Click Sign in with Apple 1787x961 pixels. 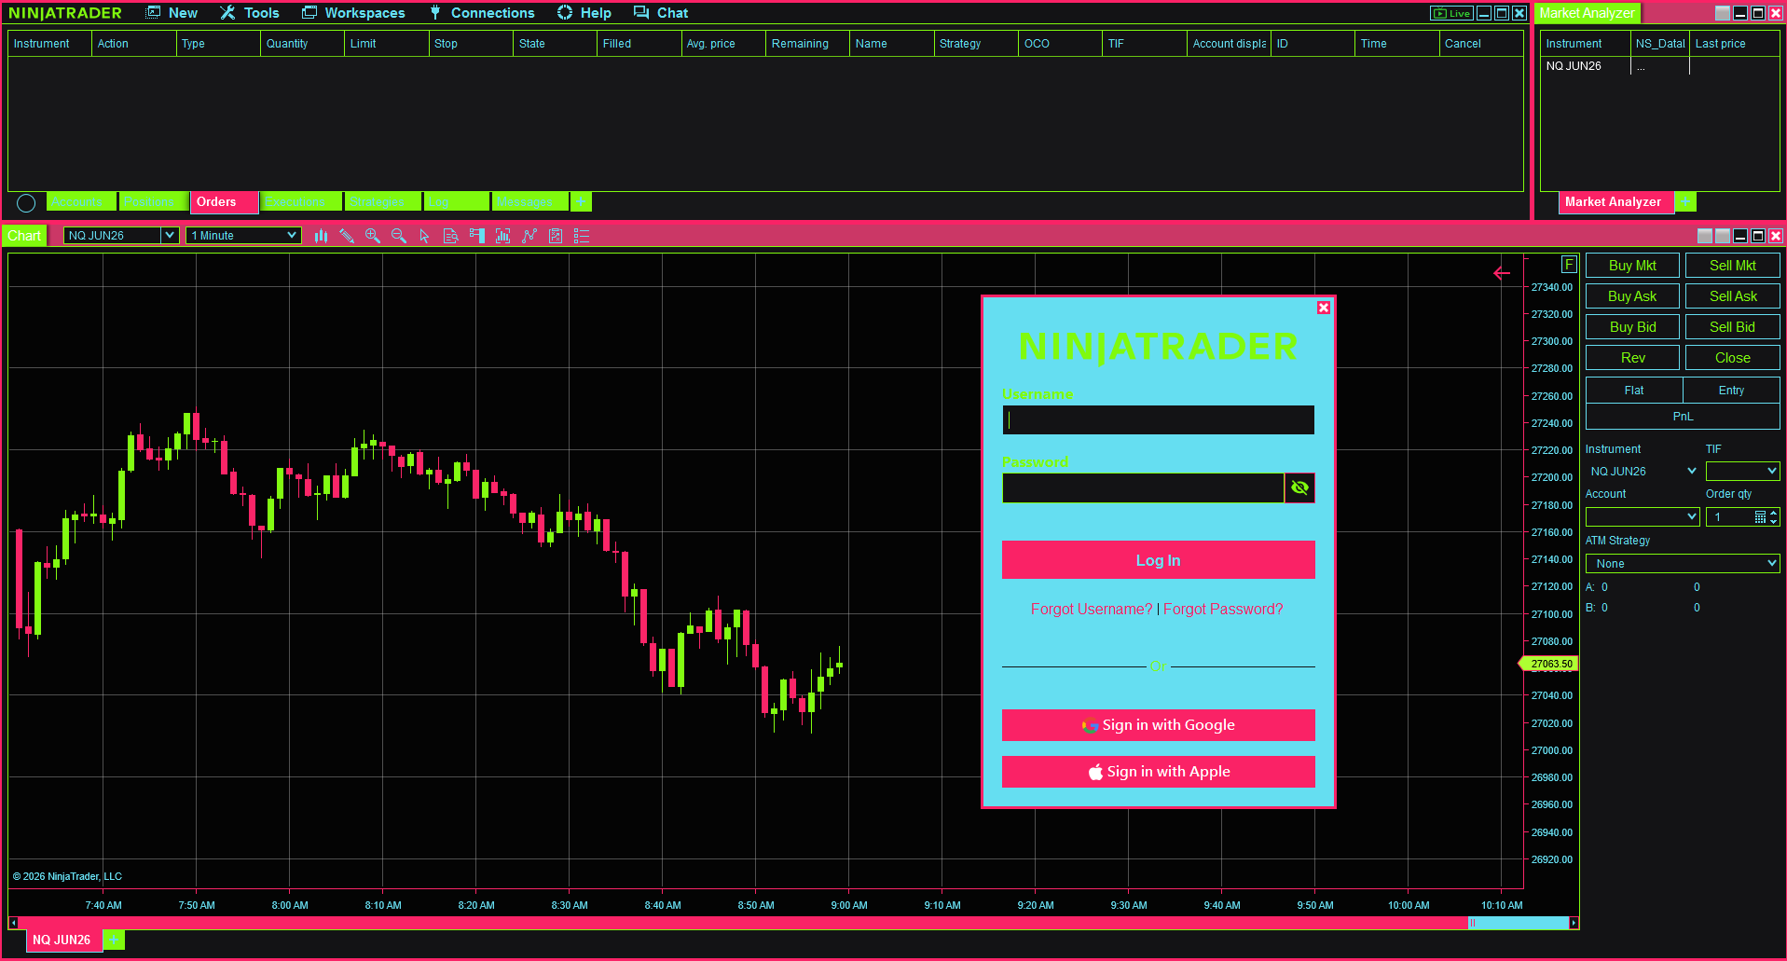[1158, 772]
